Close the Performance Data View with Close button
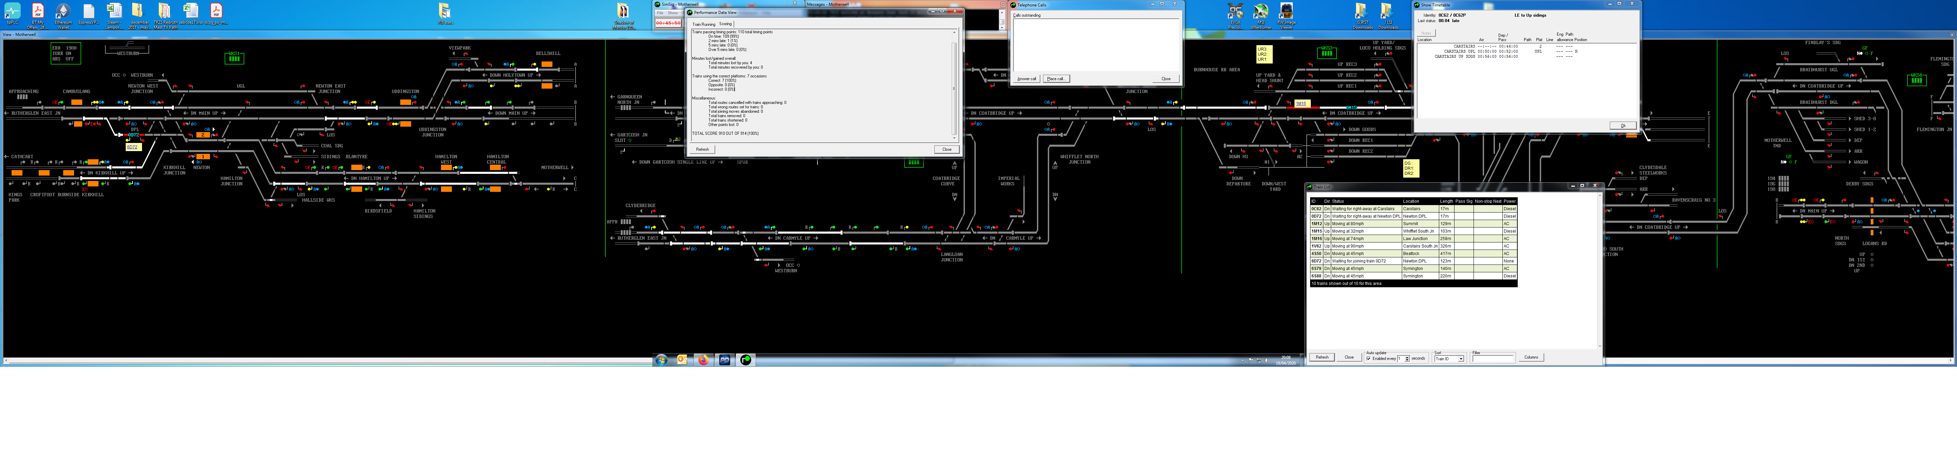Viewport: 1957px width, 474px height. (x=947, y=150)
